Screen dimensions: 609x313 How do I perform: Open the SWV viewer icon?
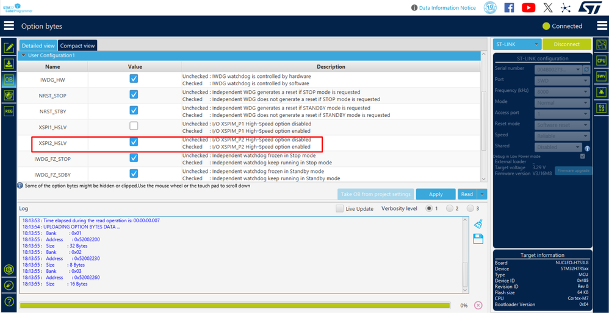[x=601, y=76]
